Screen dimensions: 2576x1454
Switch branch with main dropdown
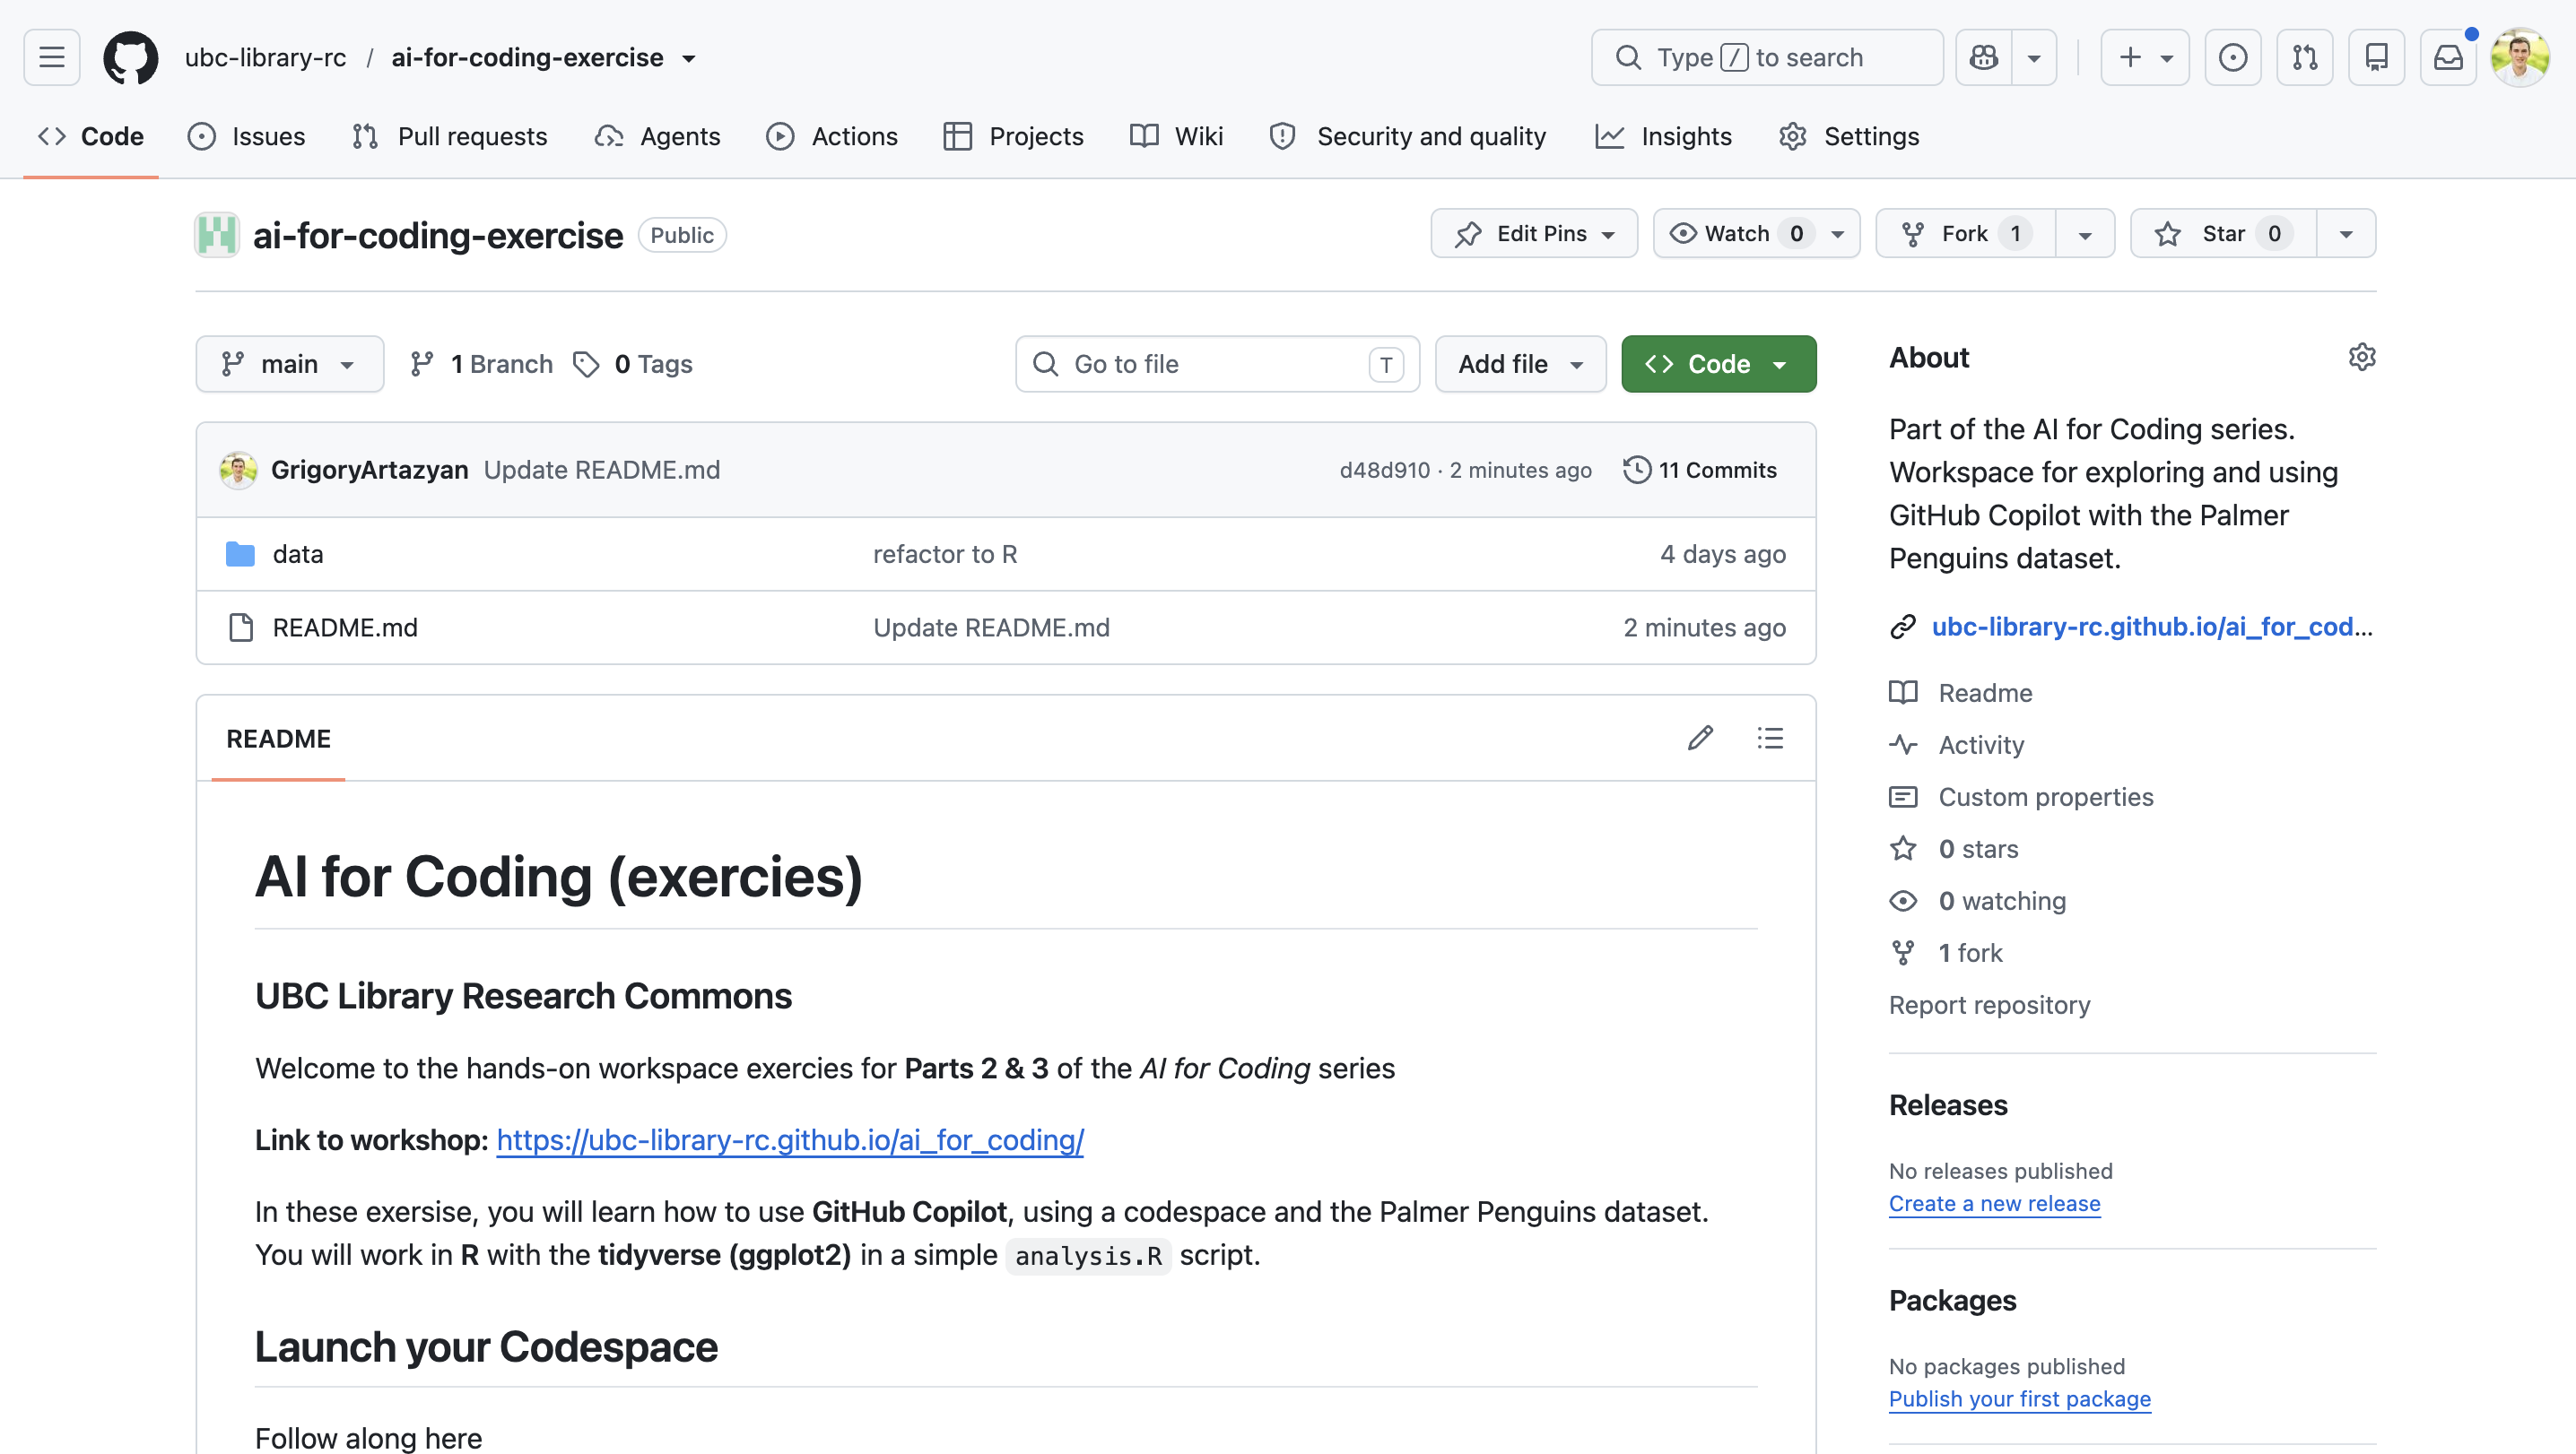pyautogui.click(x=290, y=364)
